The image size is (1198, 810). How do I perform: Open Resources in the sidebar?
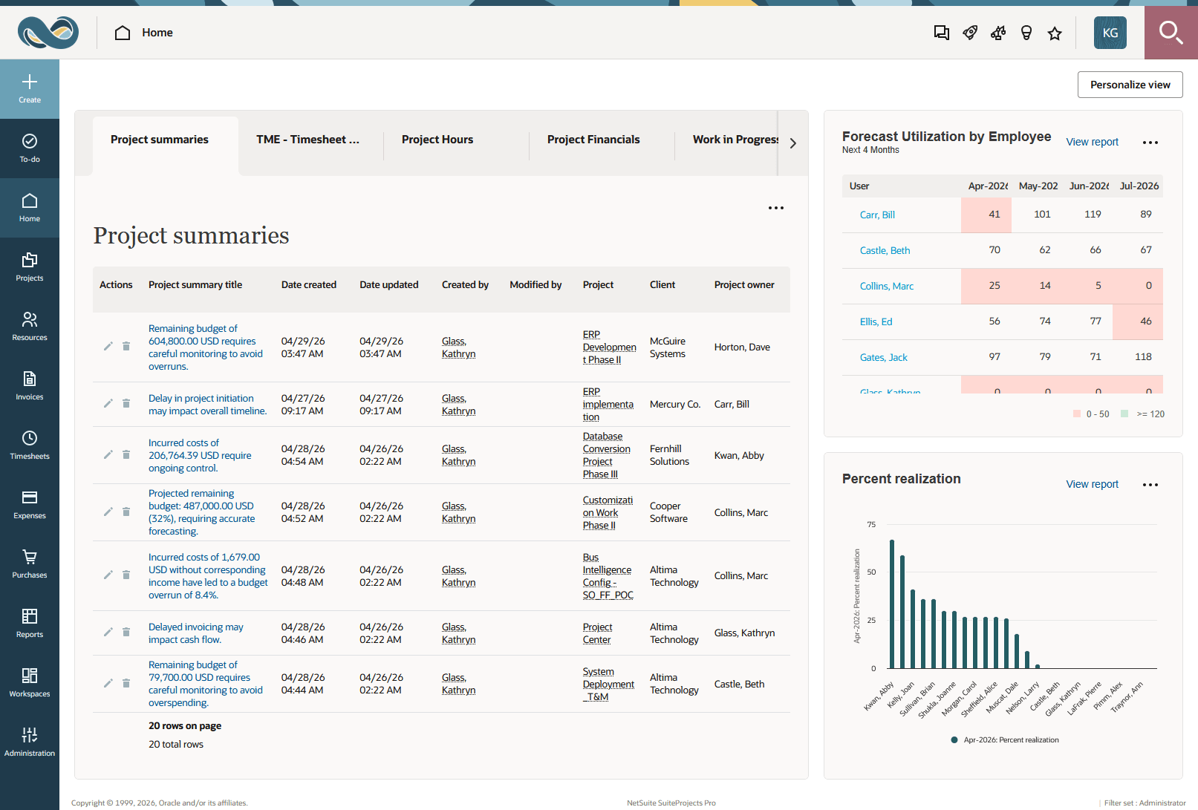coord(30,327)
